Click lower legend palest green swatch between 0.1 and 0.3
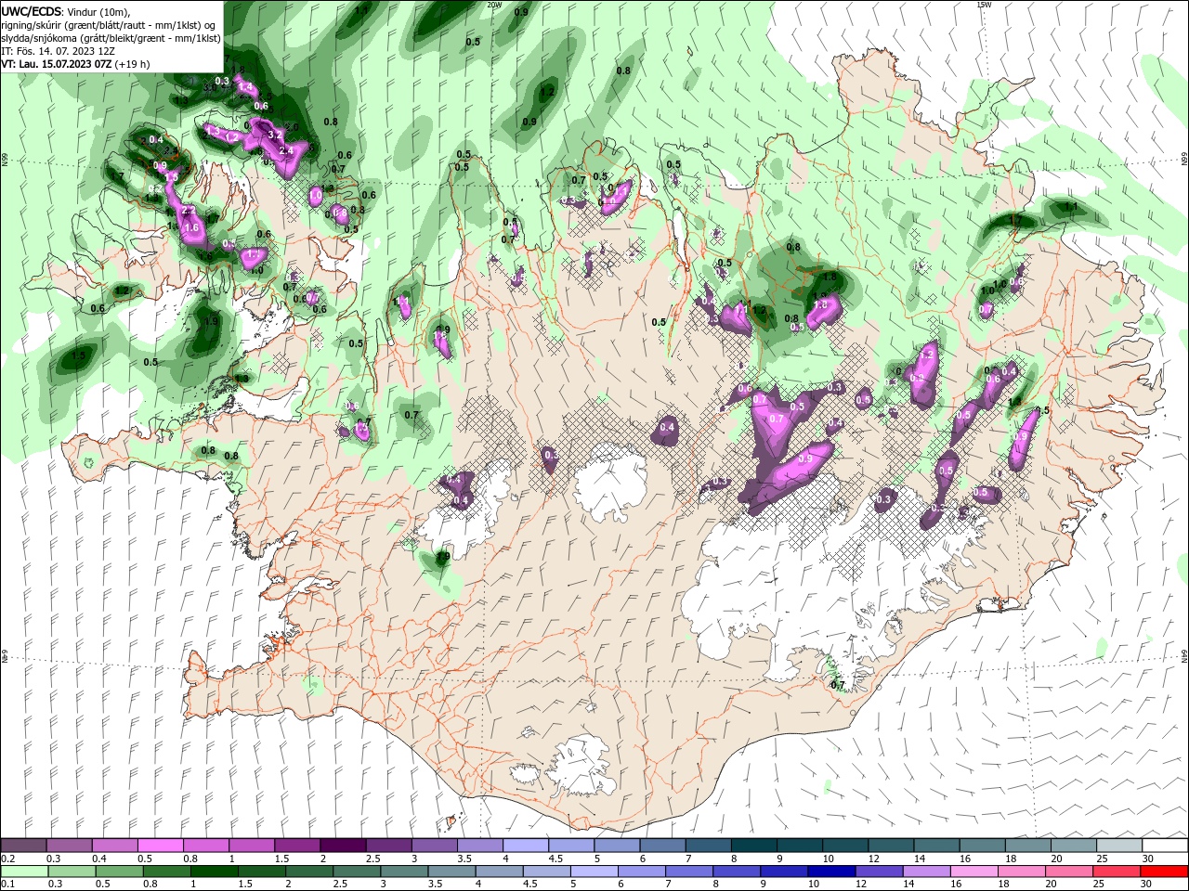The width and height of the screenshot is (1189, 891). point(24,872)
